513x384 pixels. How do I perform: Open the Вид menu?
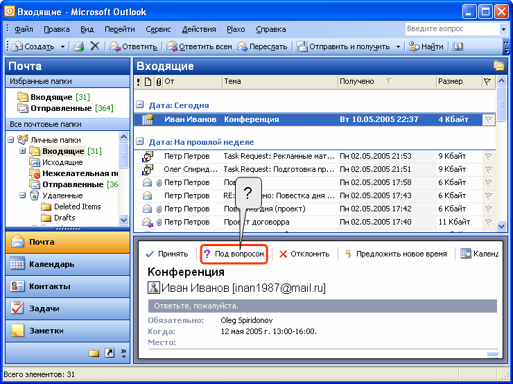(87, 29)
